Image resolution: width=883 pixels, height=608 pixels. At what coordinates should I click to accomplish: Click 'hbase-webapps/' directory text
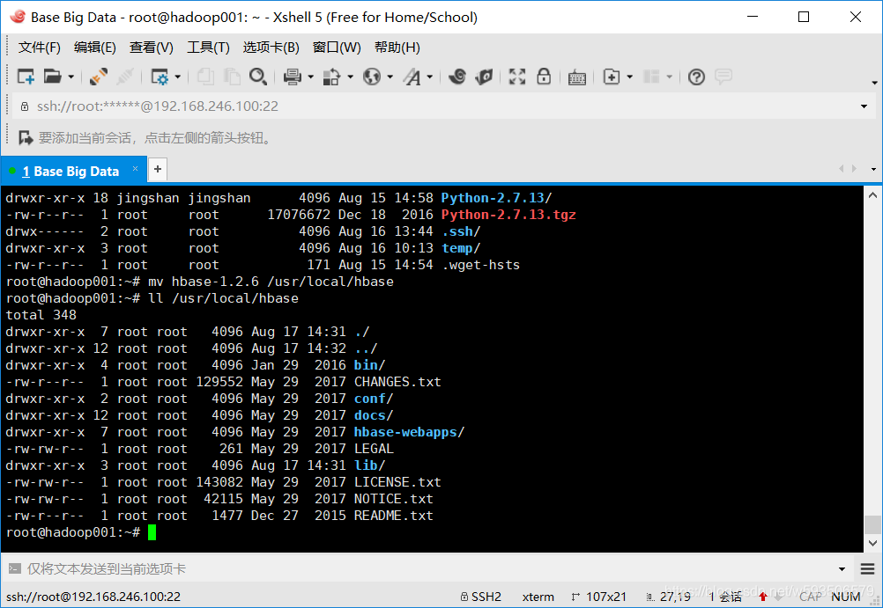[410, 432]
